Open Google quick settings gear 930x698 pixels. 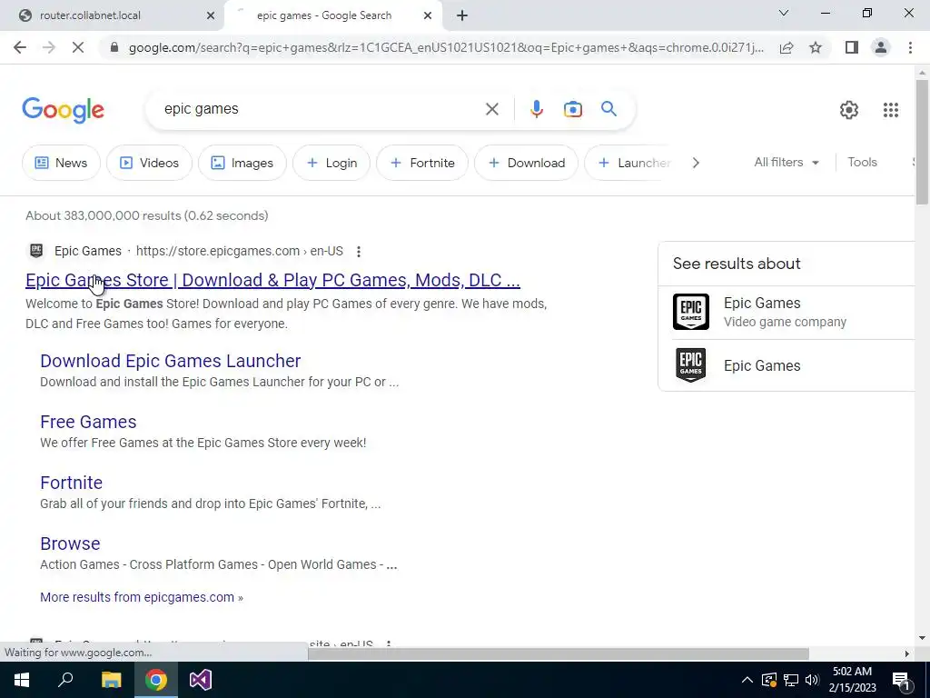849,110
